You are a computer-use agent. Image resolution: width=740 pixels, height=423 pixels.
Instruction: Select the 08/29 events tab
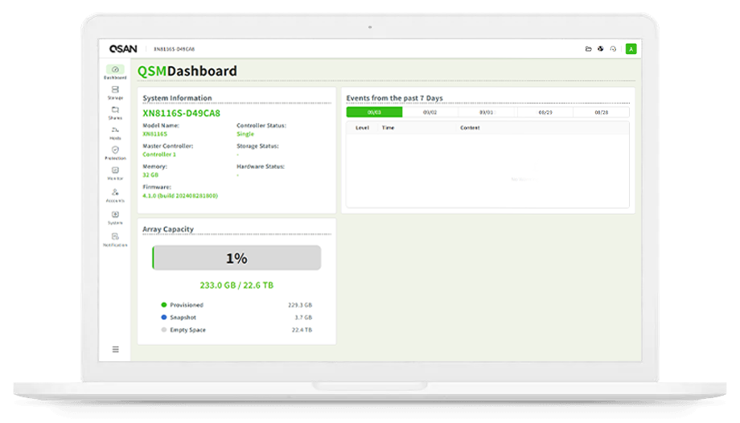545,113
